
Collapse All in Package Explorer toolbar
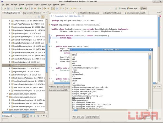coord(39,17)
